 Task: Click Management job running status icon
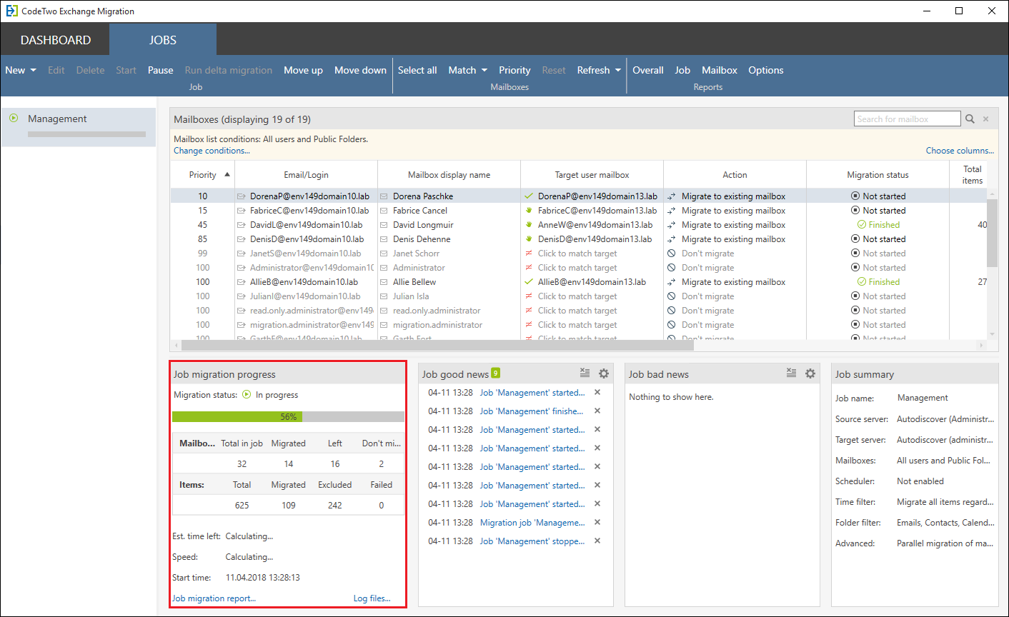coord(14,118)
